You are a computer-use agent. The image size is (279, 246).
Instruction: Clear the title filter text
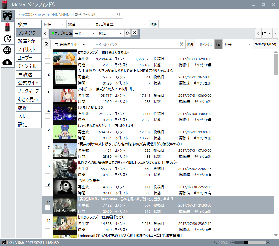[x=181, y=44]
